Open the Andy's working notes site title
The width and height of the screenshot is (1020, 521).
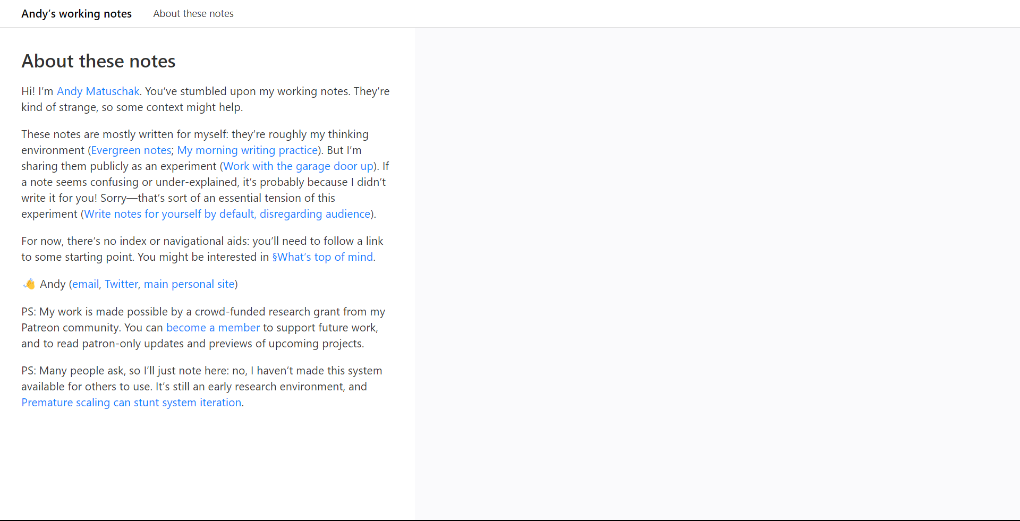click(x=76, y=14)
